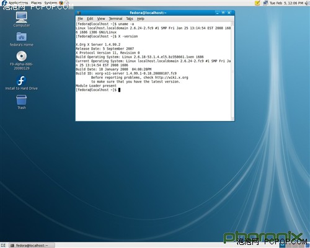Open the terminal Edit menu
This screenshot has height=248, width=310.
tap(90, 19)
